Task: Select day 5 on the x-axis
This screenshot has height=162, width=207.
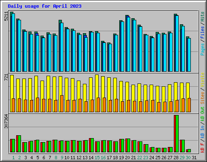Action: pos(38,158)
